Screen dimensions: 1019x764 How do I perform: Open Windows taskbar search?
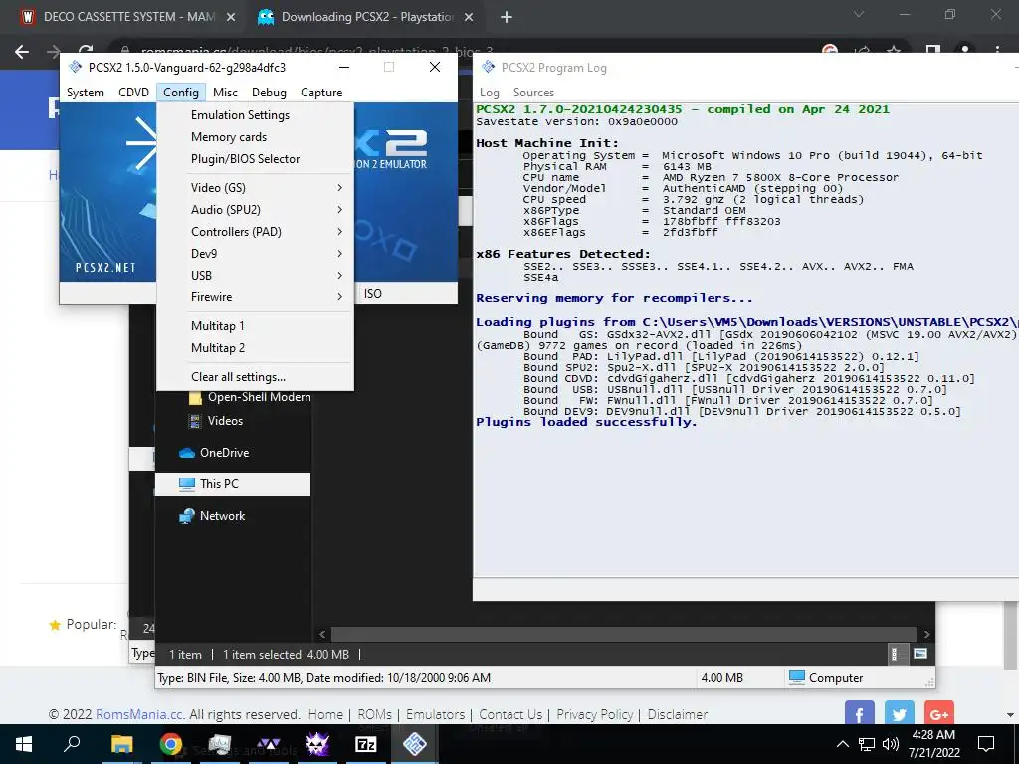point(72,744)
